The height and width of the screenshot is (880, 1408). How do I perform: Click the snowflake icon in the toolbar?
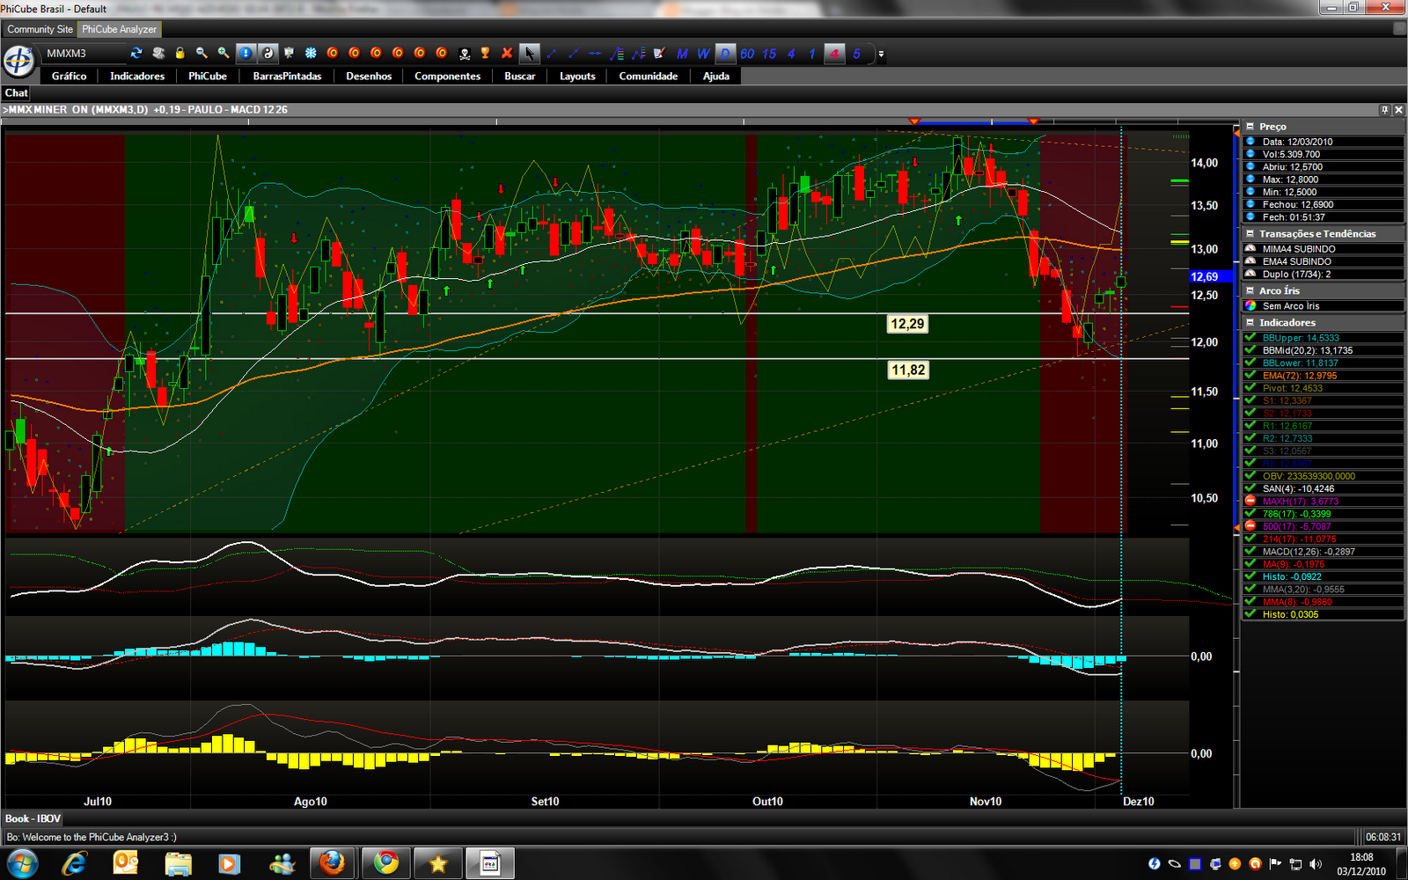pyautogui.click(x=311, y=54)
